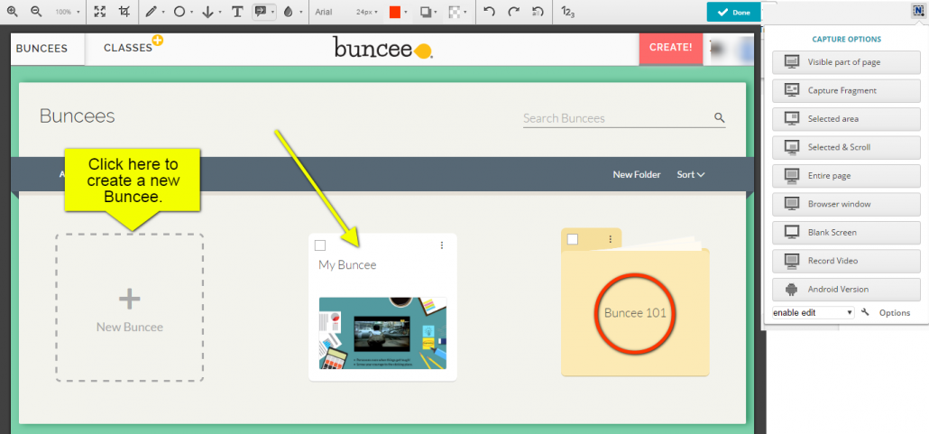This screenshot has width=929, height=434.
Task: Click the CREATE! button
Action: click(x=671, y=48)
